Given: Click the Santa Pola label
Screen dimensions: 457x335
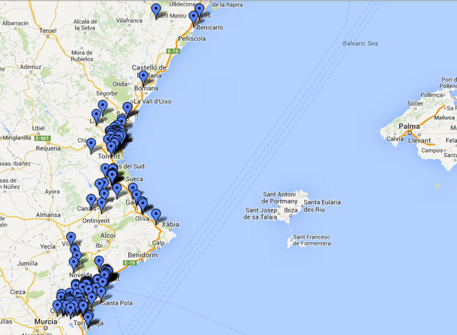Looking at the screenshot, I should click(117, 303).
